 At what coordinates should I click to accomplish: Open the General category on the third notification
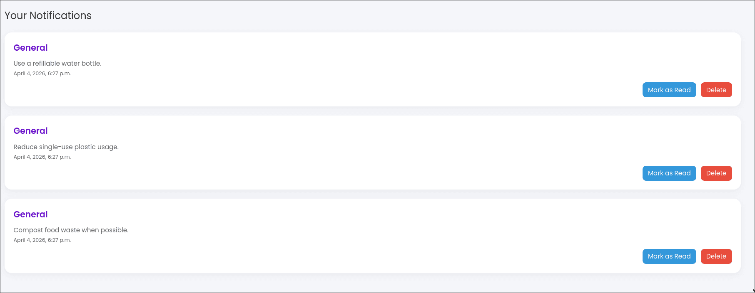coord(30,214)
